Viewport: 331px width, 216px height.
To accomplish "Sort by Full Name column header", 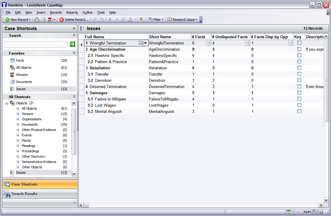I will 116,37.
